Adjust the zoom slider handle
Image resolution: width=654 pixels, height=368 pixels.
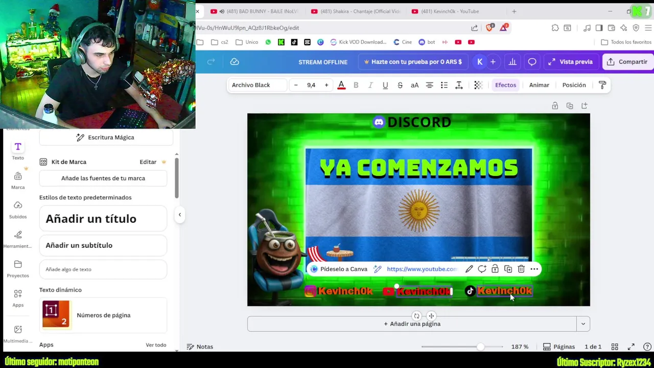[480, 347]
